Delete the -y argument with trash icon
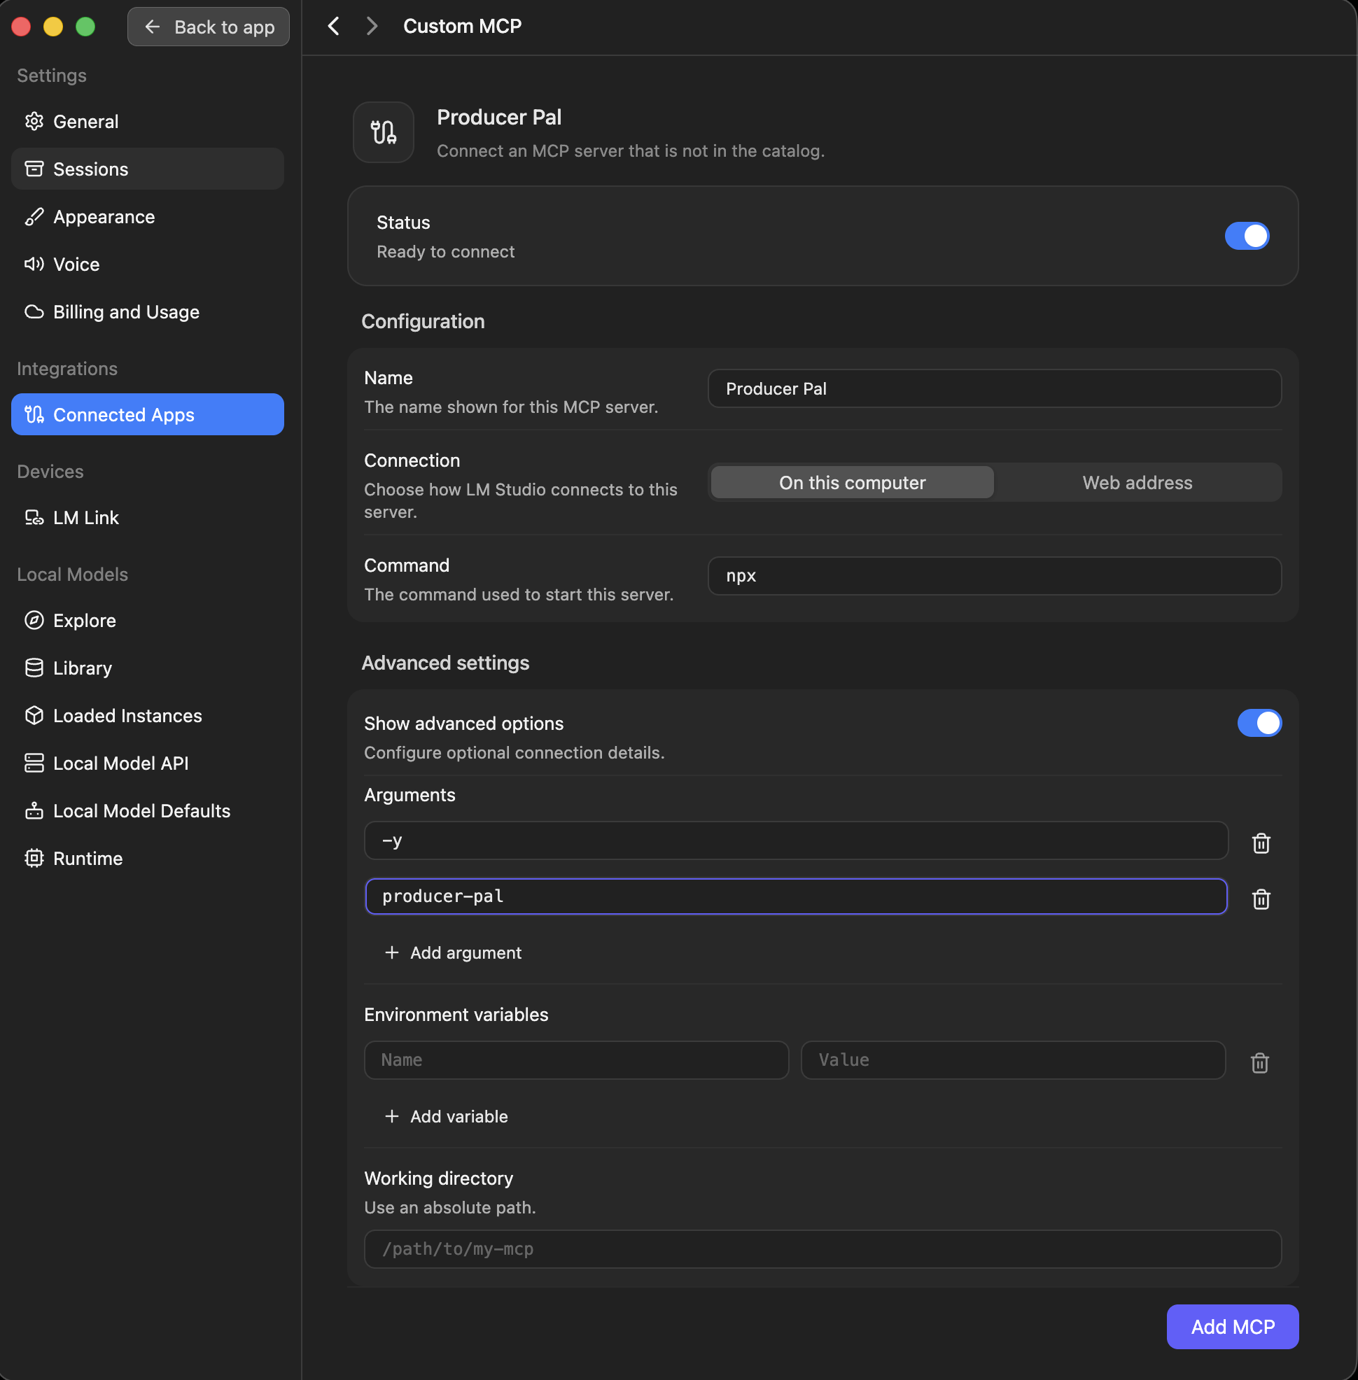Viewport: 1358px width, 1380px height. [x=1261, y=843]
